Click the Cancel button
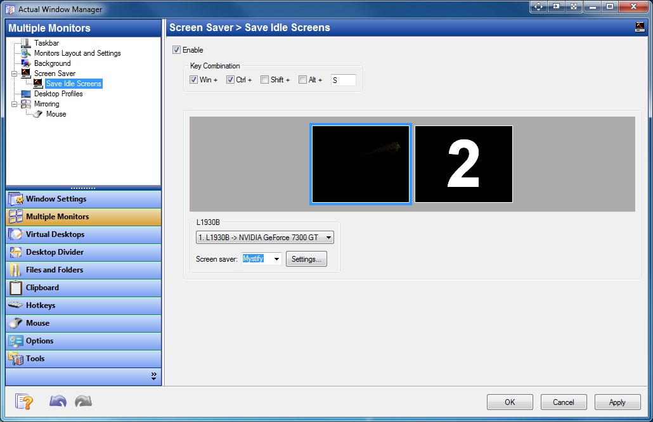This screenshot has height=422, width=653. click(564, 402)
